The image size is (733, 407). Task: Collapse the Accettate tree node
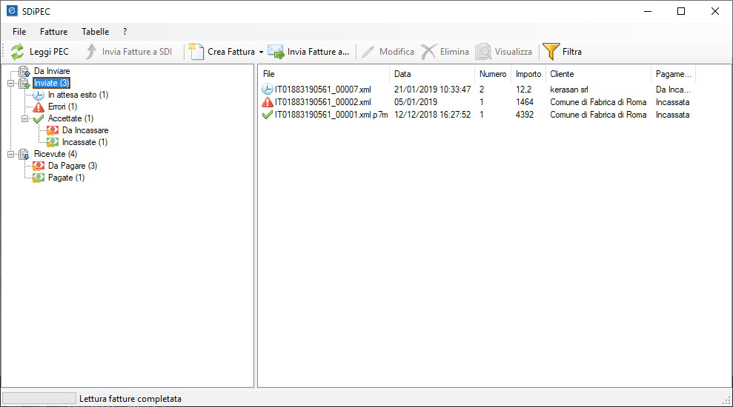point(24,118)
